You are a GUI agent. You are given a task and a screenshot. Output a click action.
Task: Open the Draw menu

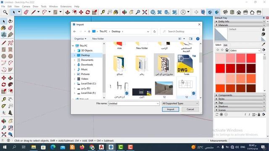[35, 6]
